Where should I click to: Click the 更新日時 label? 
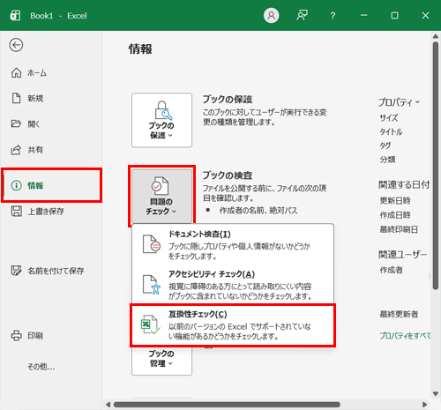click(395, 200)
